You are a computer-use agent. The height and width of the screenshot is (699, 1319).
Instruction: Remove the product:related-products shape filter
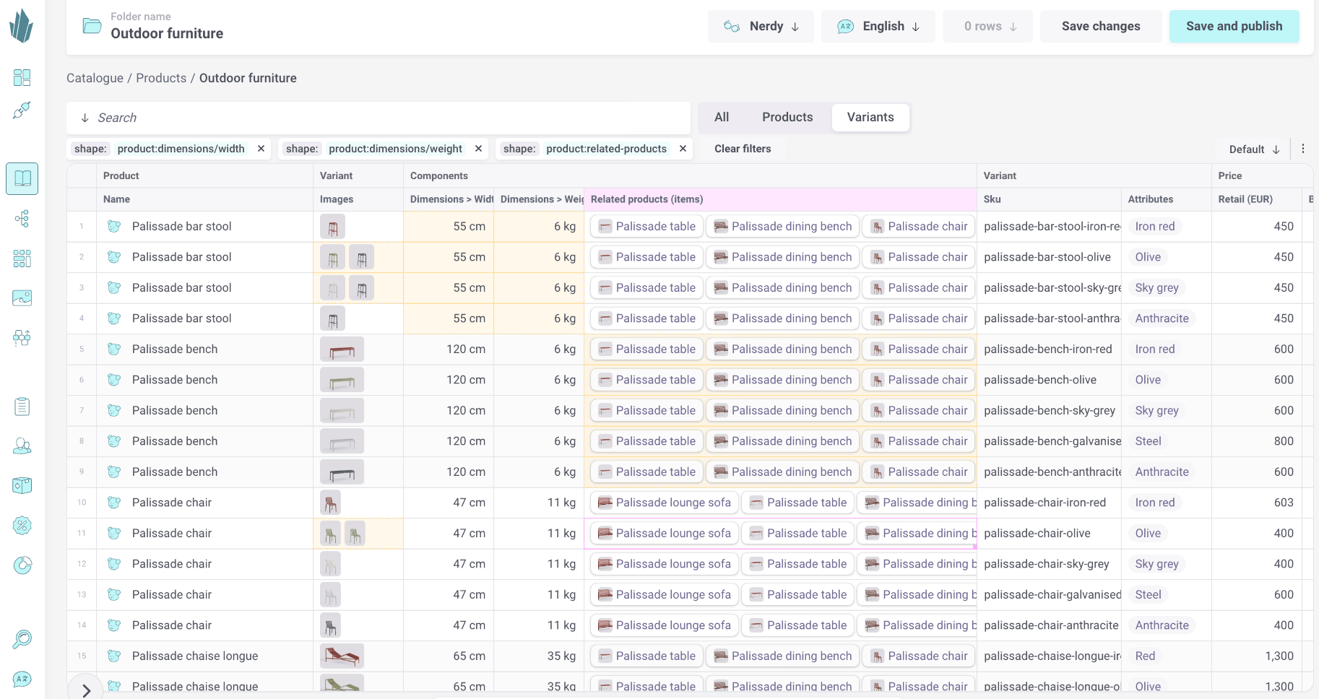[683, 149]
